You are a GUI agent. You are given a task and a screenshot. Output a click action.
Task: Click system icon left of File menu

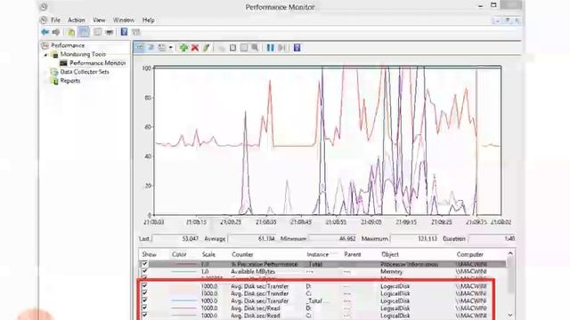(x=44, y=20)
